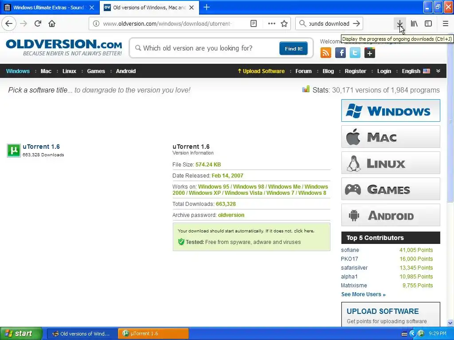Click the share plus icon
The image size is (454, 340).
click(369, 53)
